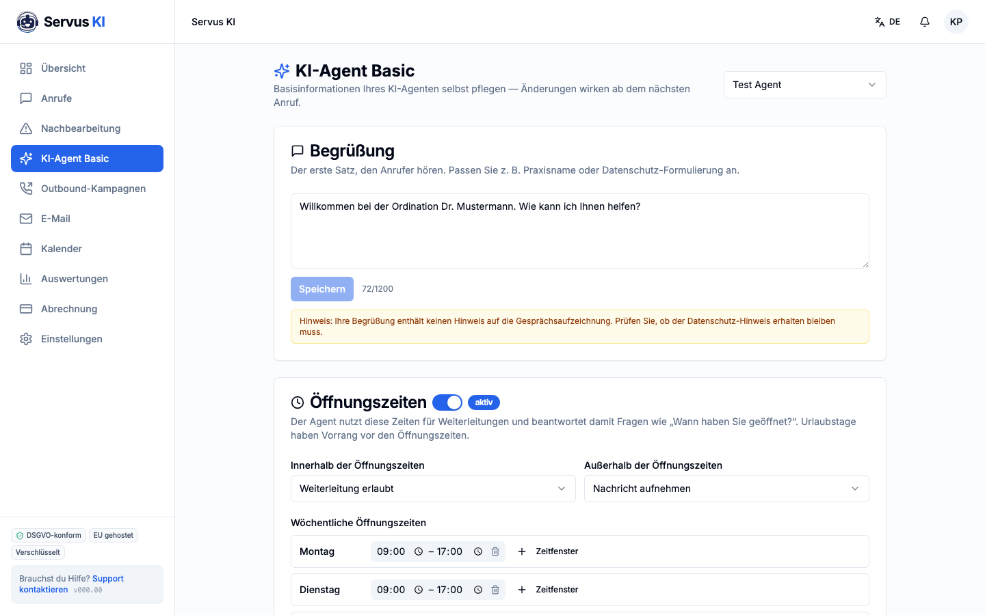Open the KP user avatar menu
The image size is (985, 615).
click(x=956, y=22)
